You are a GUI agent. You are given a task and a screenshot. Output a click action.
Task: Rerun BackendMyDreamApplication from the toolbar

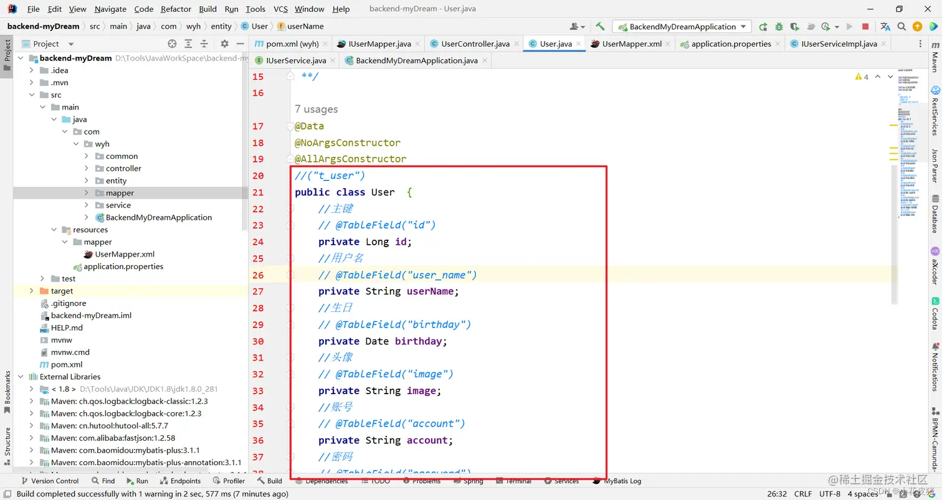[x=763, y=26]
